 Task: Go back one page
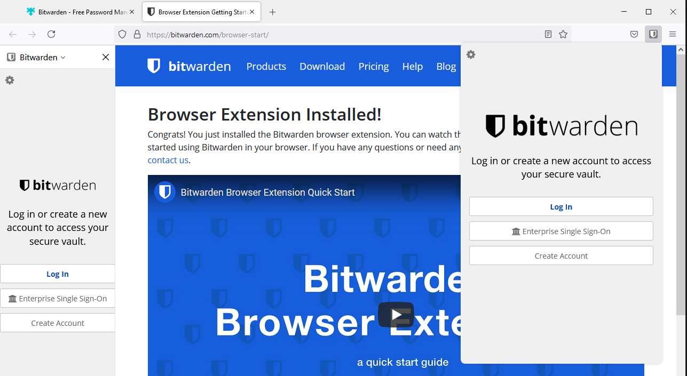[x=13, y=34]
